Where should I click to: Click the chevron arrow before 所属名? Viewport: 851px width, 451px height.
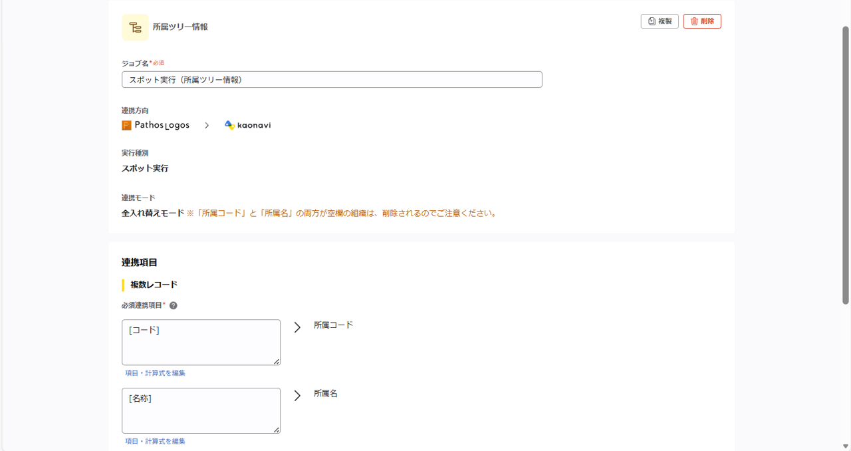(x=297, y=396)
